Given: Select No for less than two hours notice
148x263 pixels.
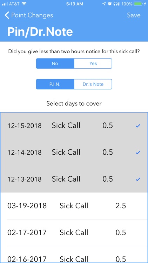Looking at the screenshot, I should [55, 63].
